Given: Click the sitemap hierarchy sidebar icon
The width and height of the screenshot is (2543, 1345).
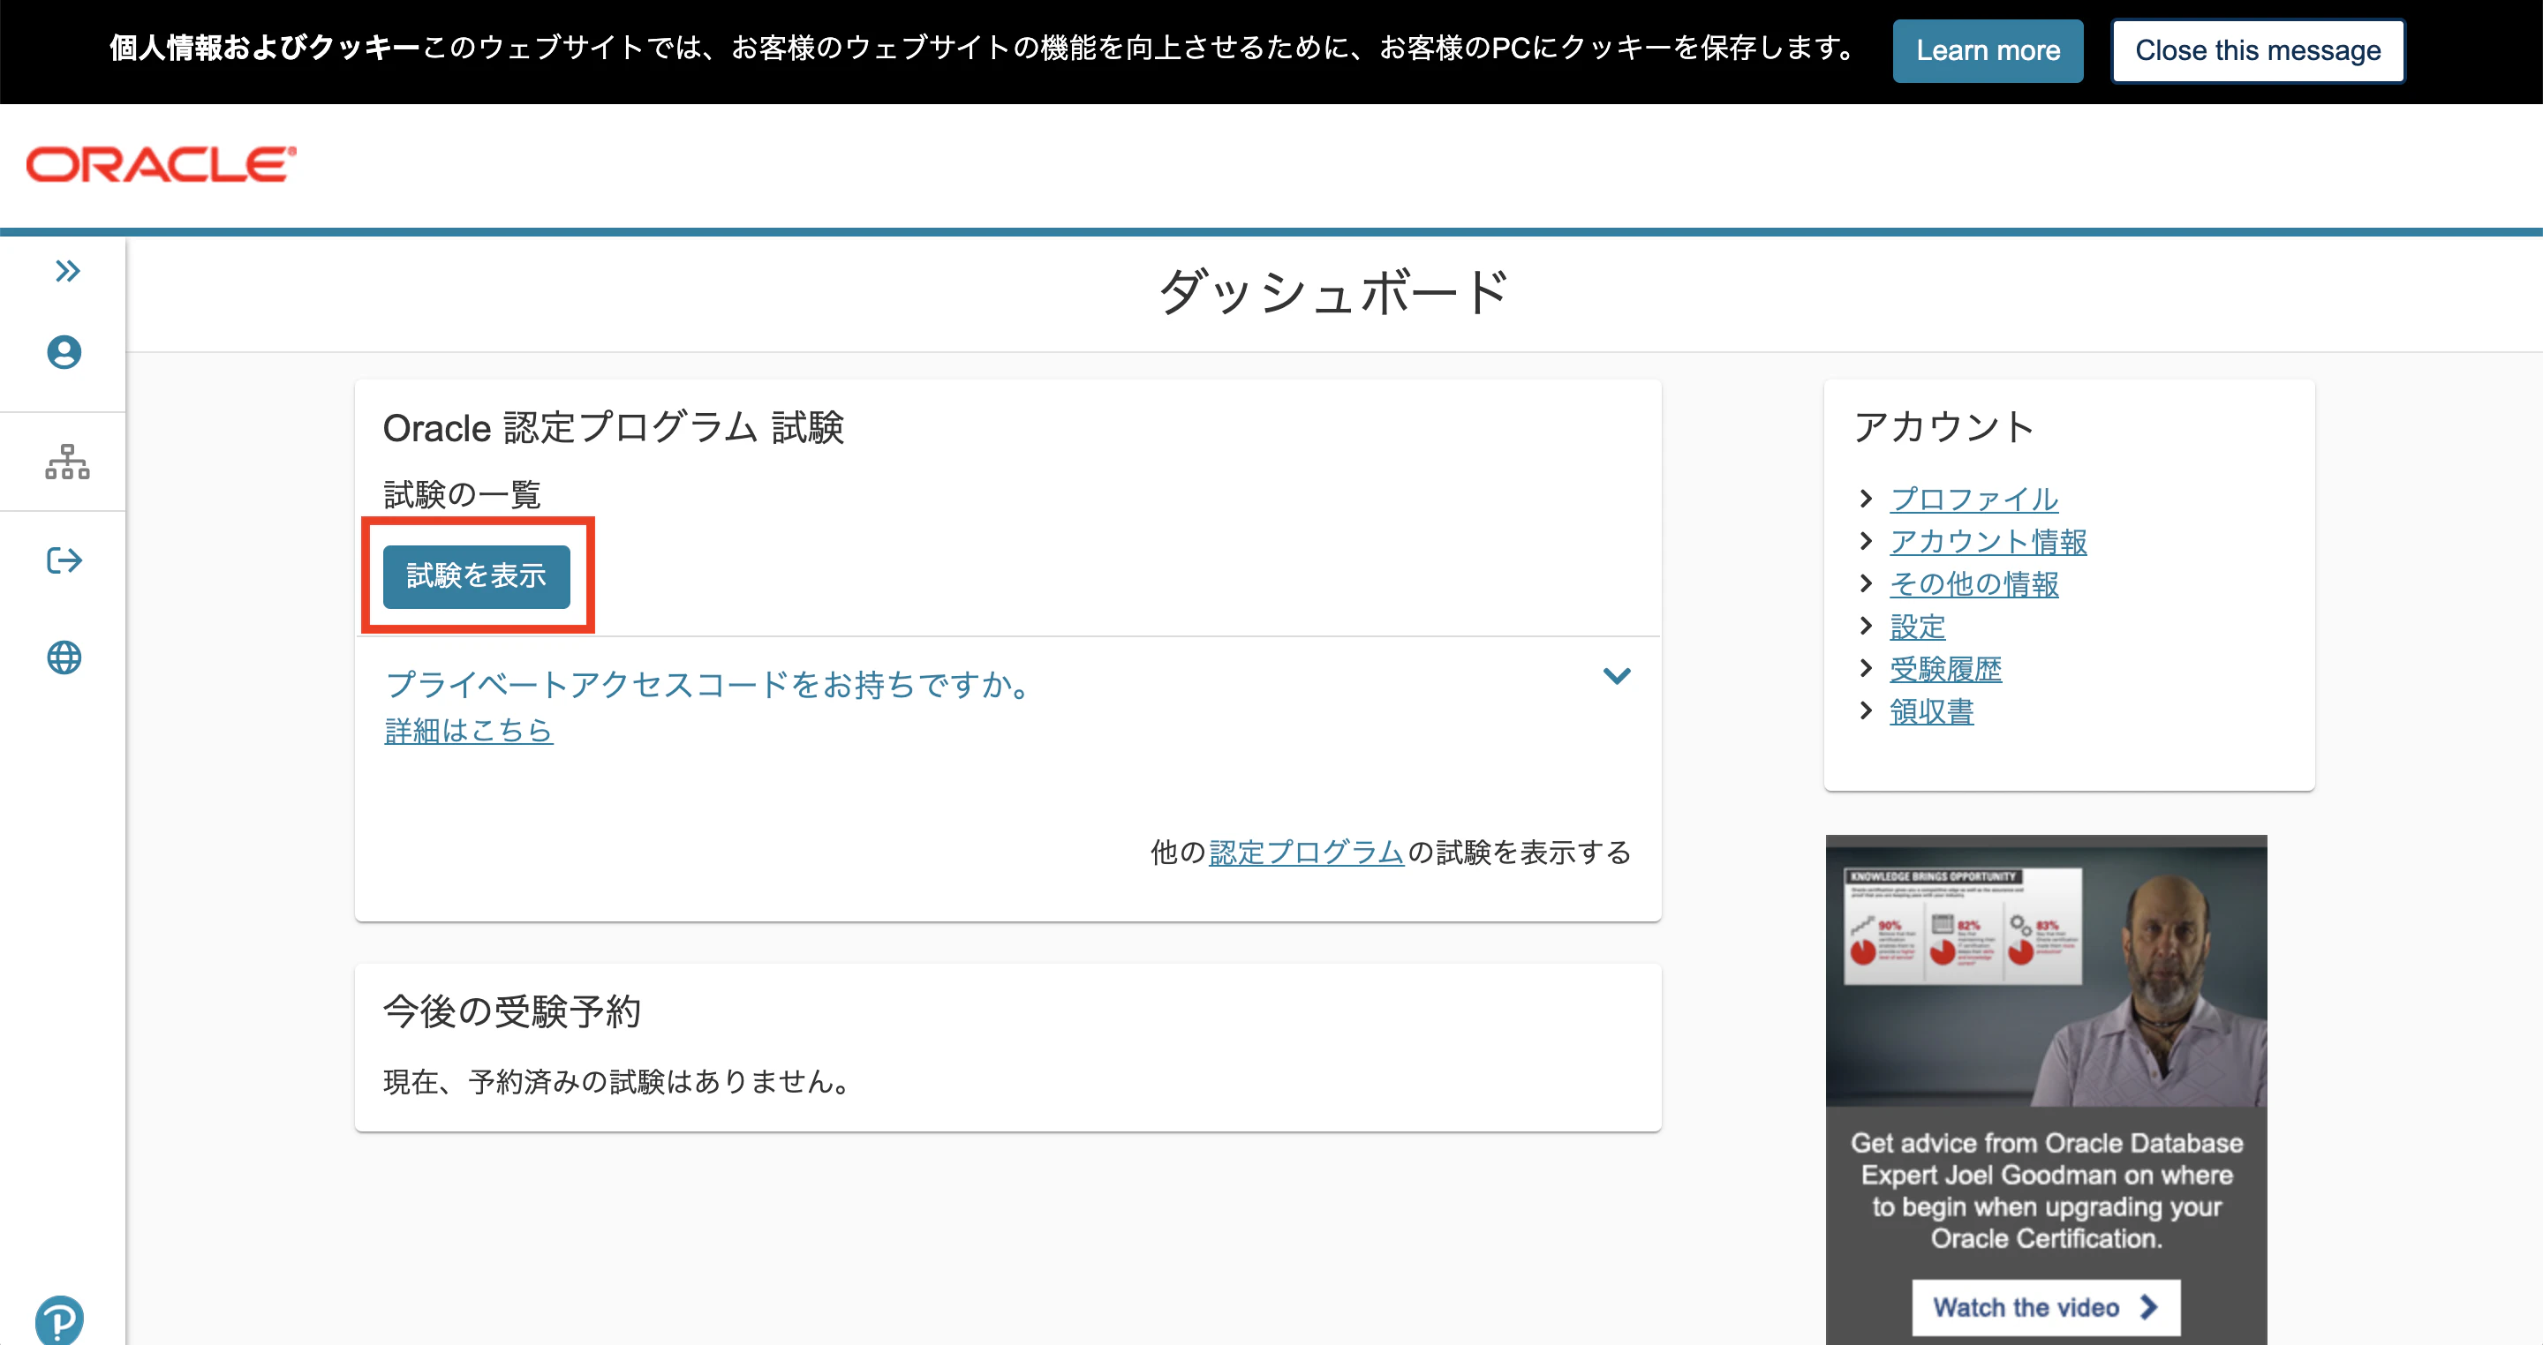Looking at the screenshot, I should 66,462.
